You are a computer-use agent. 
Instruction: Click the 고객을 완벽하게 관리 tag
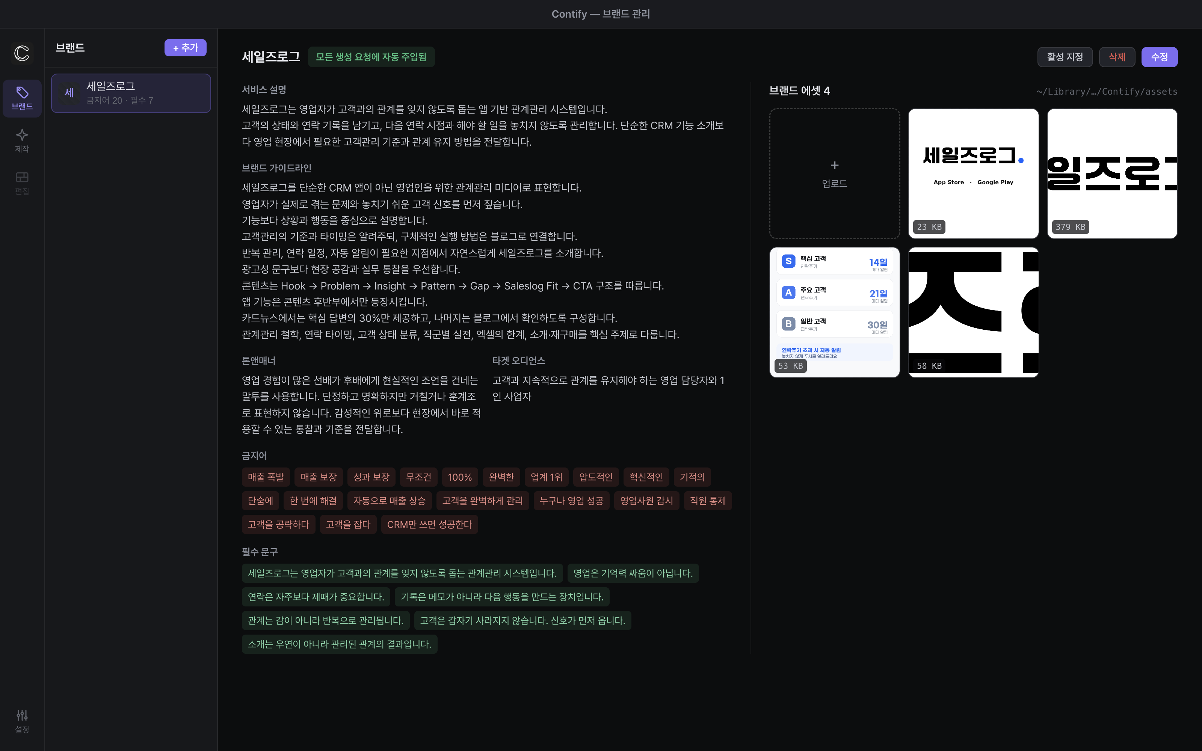[x=482, y=501]
